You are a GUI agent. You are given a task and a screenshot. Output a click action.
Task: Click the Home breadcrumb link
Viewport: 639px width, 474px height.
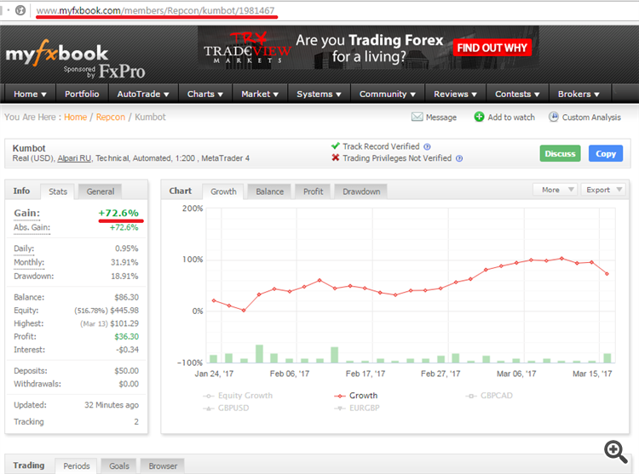tap(75, 117)
